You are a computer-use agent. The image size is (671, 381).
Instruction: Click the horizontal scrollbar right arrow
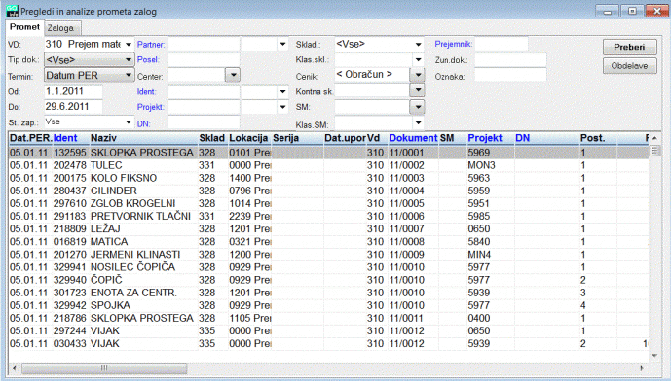coord(642,368)
